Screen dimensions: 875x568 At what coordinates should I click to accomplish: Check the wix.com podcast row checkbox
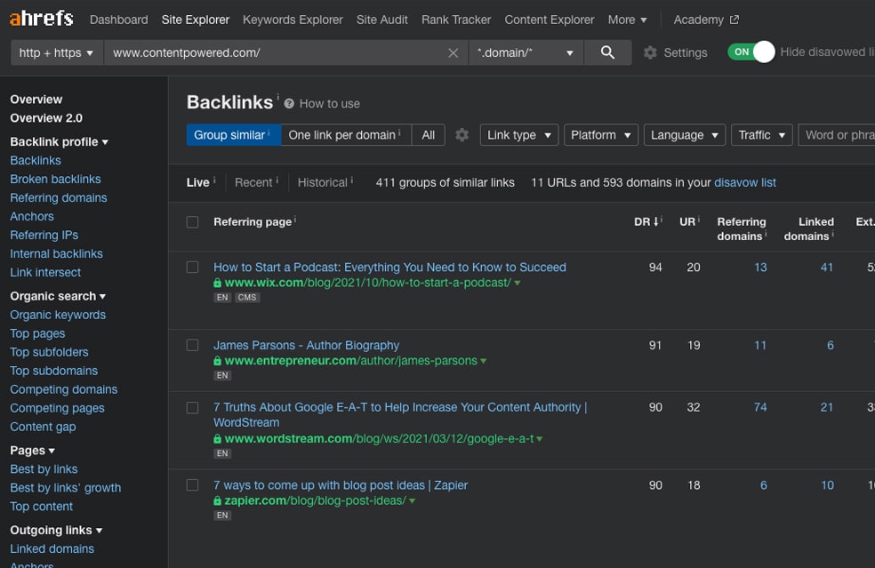tap(193, 268)
